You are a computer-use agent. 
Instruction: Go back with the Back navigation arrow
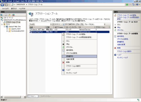pos(2,5)
